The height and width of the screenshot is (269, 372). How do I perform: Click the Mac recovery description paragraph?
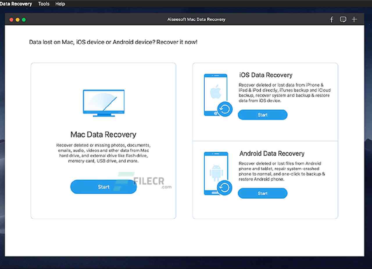tap(103, 153)
